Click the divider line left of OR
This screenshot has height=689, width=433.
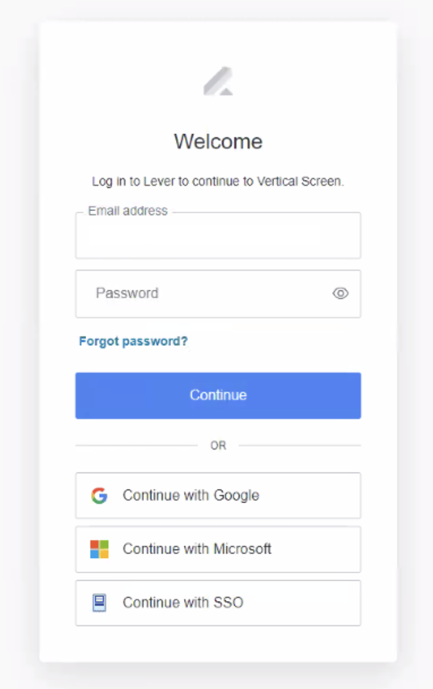[135, 445]
